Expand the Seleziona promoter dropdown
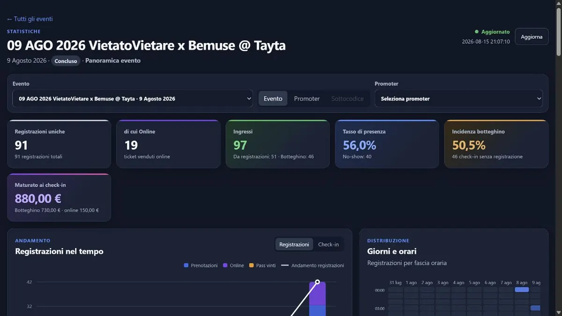The image size is (562, 316). (x=458, y=99)
